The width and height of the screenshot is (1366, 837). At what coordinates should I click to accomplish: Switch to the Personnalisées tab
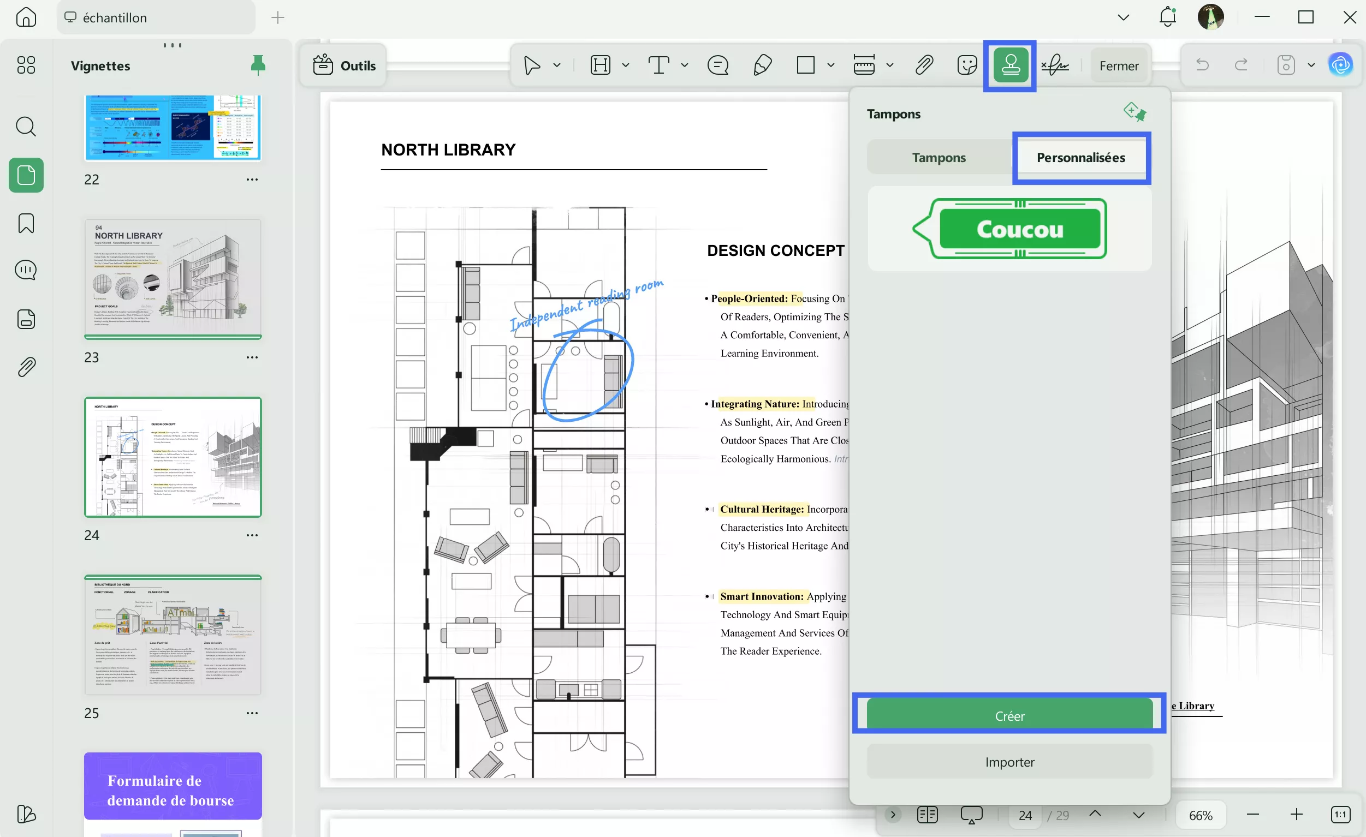(x=1080, y=157)
